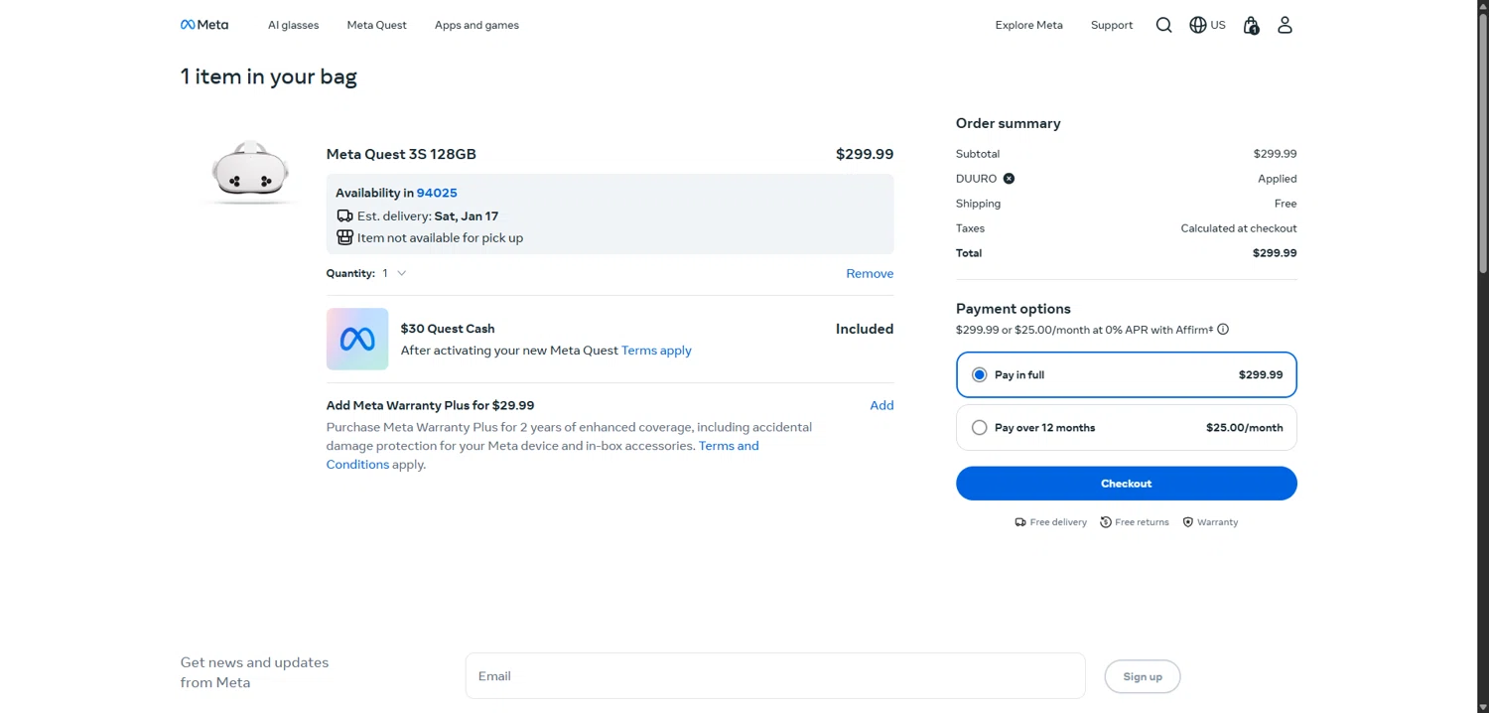Click the blue Checkout button

click(1127, 484)
